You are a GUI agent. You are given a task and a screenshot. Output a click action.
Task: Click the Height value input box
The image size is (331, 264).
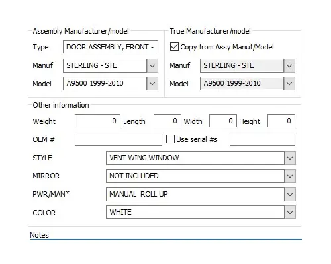281,121
